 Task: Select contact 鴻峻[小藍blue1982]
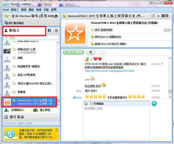point(30,85)
